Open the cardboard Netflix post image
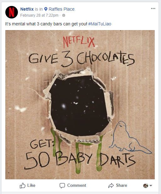Image resolution: width=161 pixels, height=194 pixels. pyautogui.click(x=80, y=105)
